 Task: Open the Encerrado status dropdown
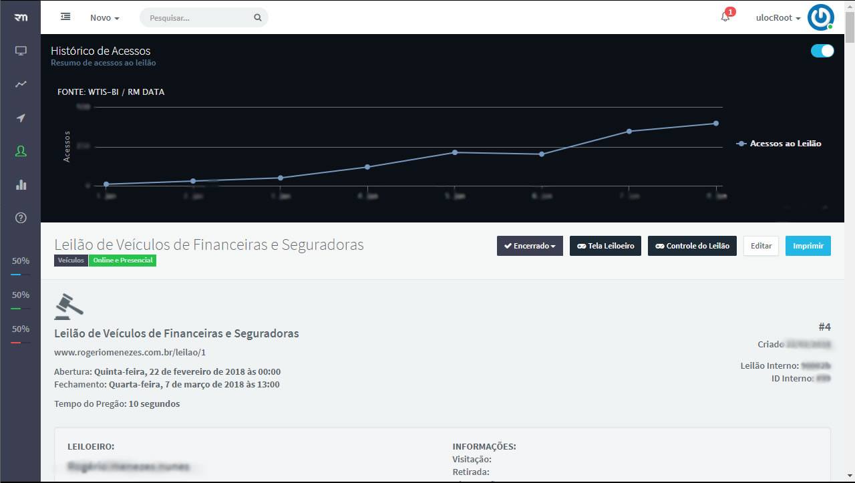(x=530, y=246)
